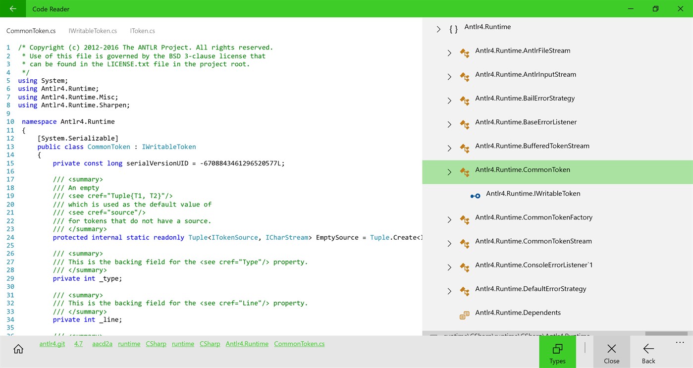Image resolution: width=693 pixels, height=368 pixels.
Task: Expand the Antlr4.Runtime.BufferedTokenStream node
Action: coord(449,148)
